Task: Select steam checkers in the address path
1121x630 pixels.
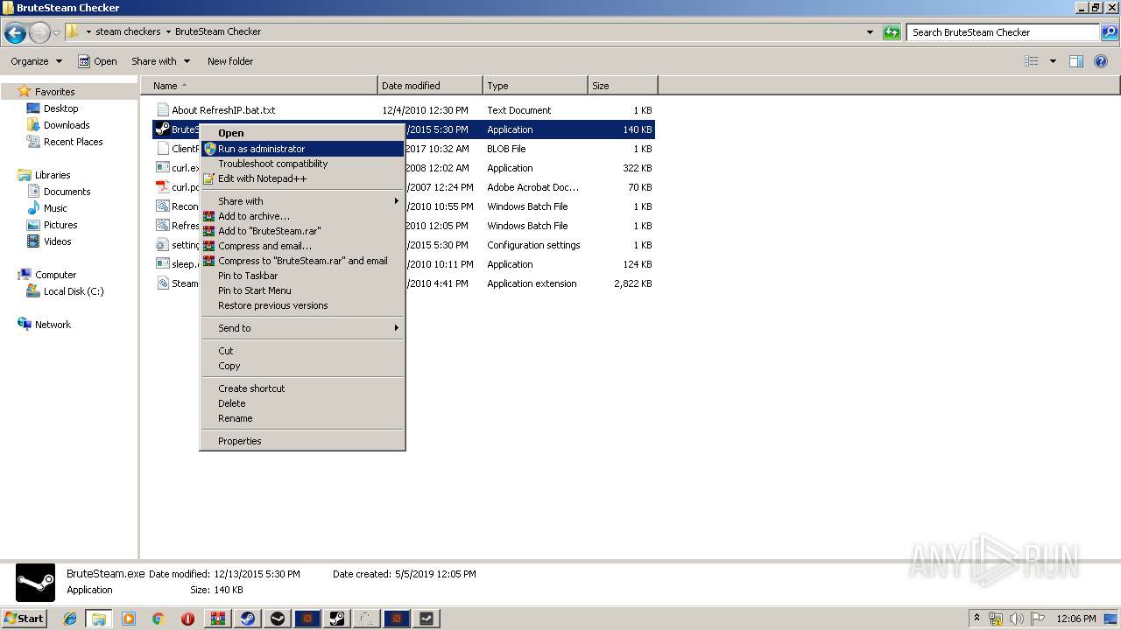Action: click(128, 31)
